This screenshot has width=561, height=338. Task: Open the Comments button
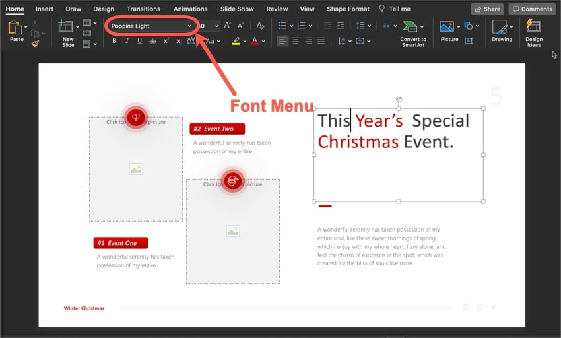(x=532, y=9)
